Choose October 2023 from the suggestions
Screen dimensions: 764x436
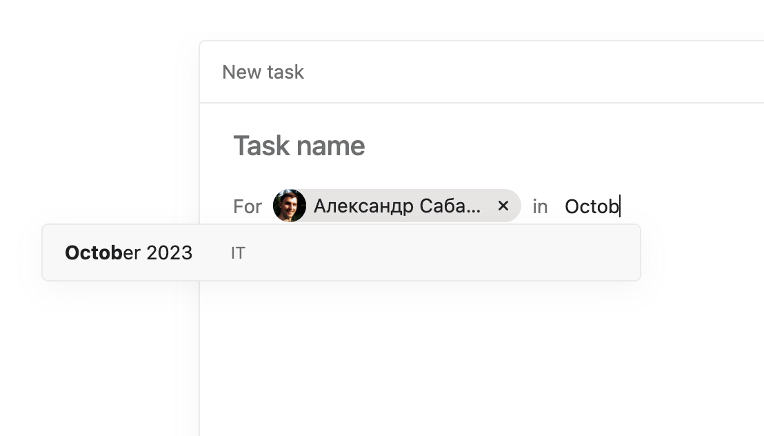pos(129,252)
